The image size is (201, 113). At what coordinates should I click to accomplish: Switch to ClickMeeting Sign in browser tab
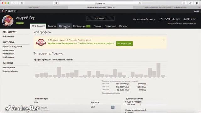(166, 7)
